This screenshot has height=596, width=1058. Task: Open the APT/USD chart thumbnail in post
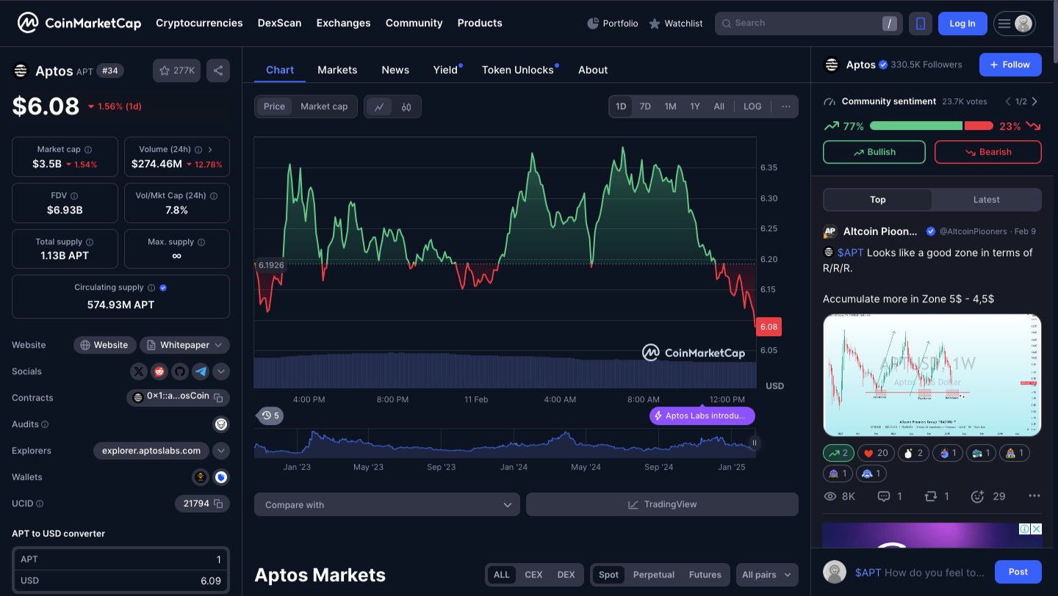click(932, 375)
